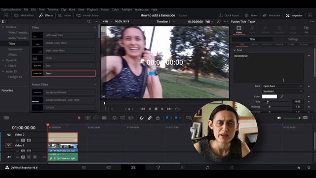Screen dimensions: 316x178
Task: Collapse the Fusion Titles section chevron
Action: tap(95, 85)
